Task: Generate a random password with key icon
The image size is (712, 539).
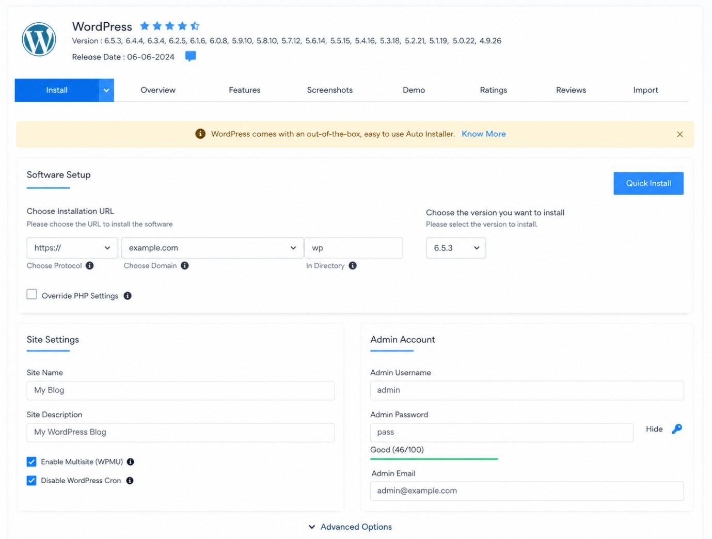Action: coord(677,429)
